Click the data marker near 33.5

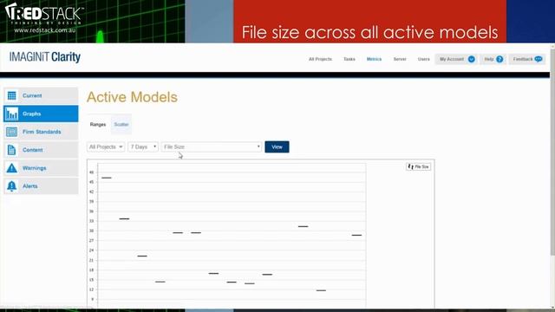tap(124, 219)
